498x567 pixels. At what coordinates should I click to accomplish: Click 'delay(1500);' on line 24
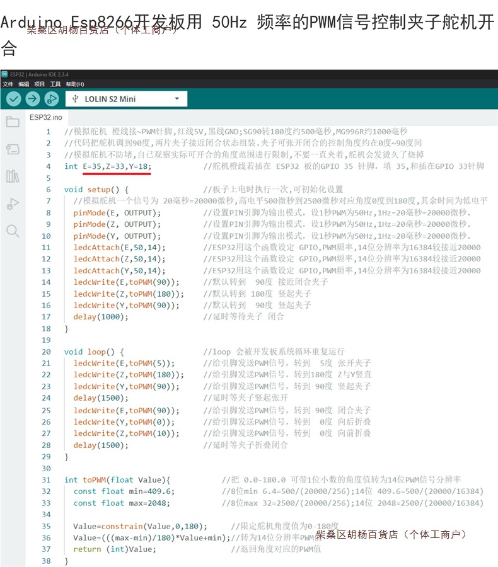tap(101, 398)
